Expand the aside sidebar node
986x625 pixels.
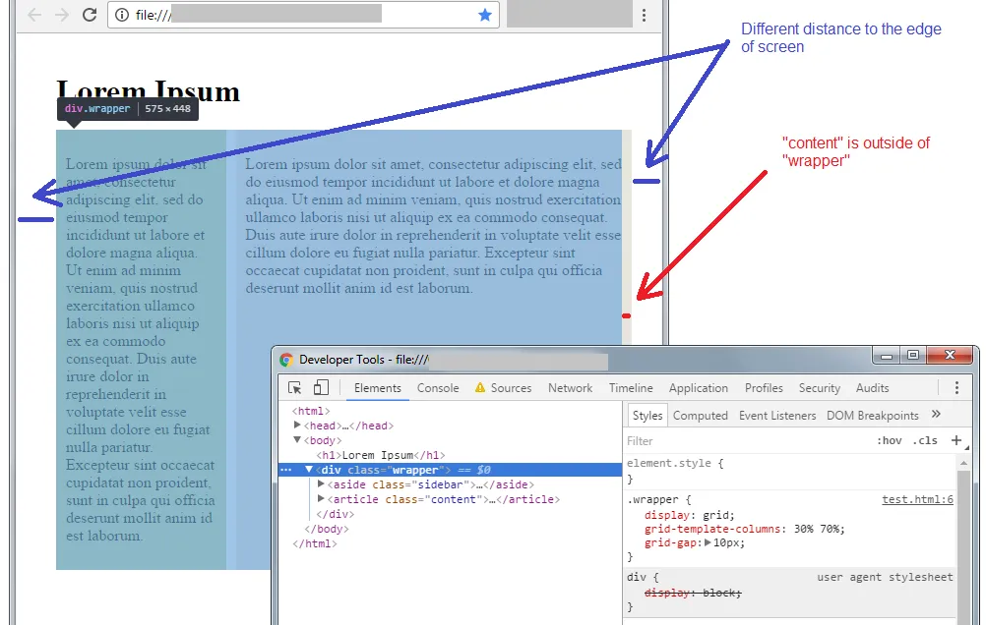321,483
